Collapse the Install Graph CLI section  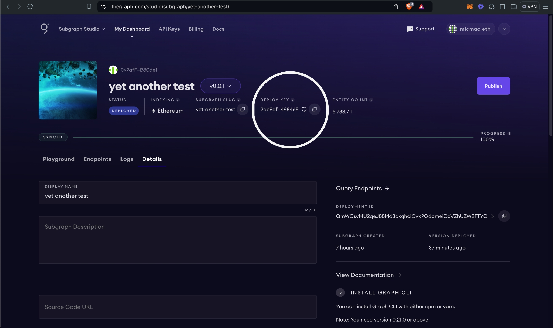click(x=340, y=292)
